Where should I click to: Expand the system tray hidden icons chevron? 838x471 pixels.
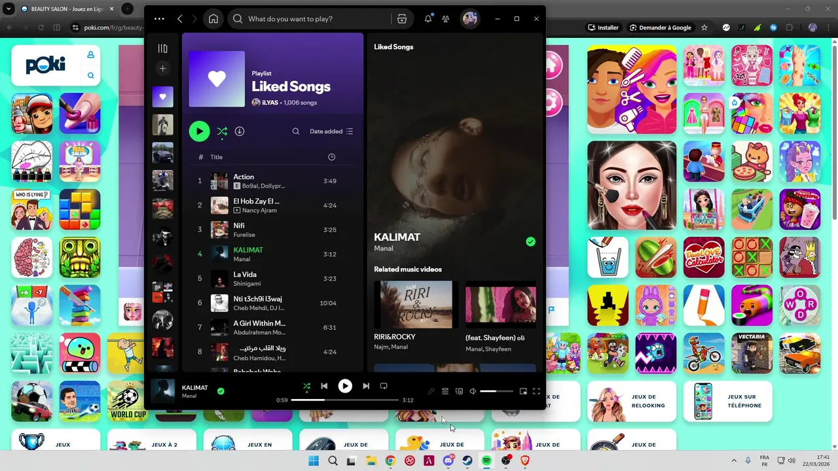coord(733,461)
